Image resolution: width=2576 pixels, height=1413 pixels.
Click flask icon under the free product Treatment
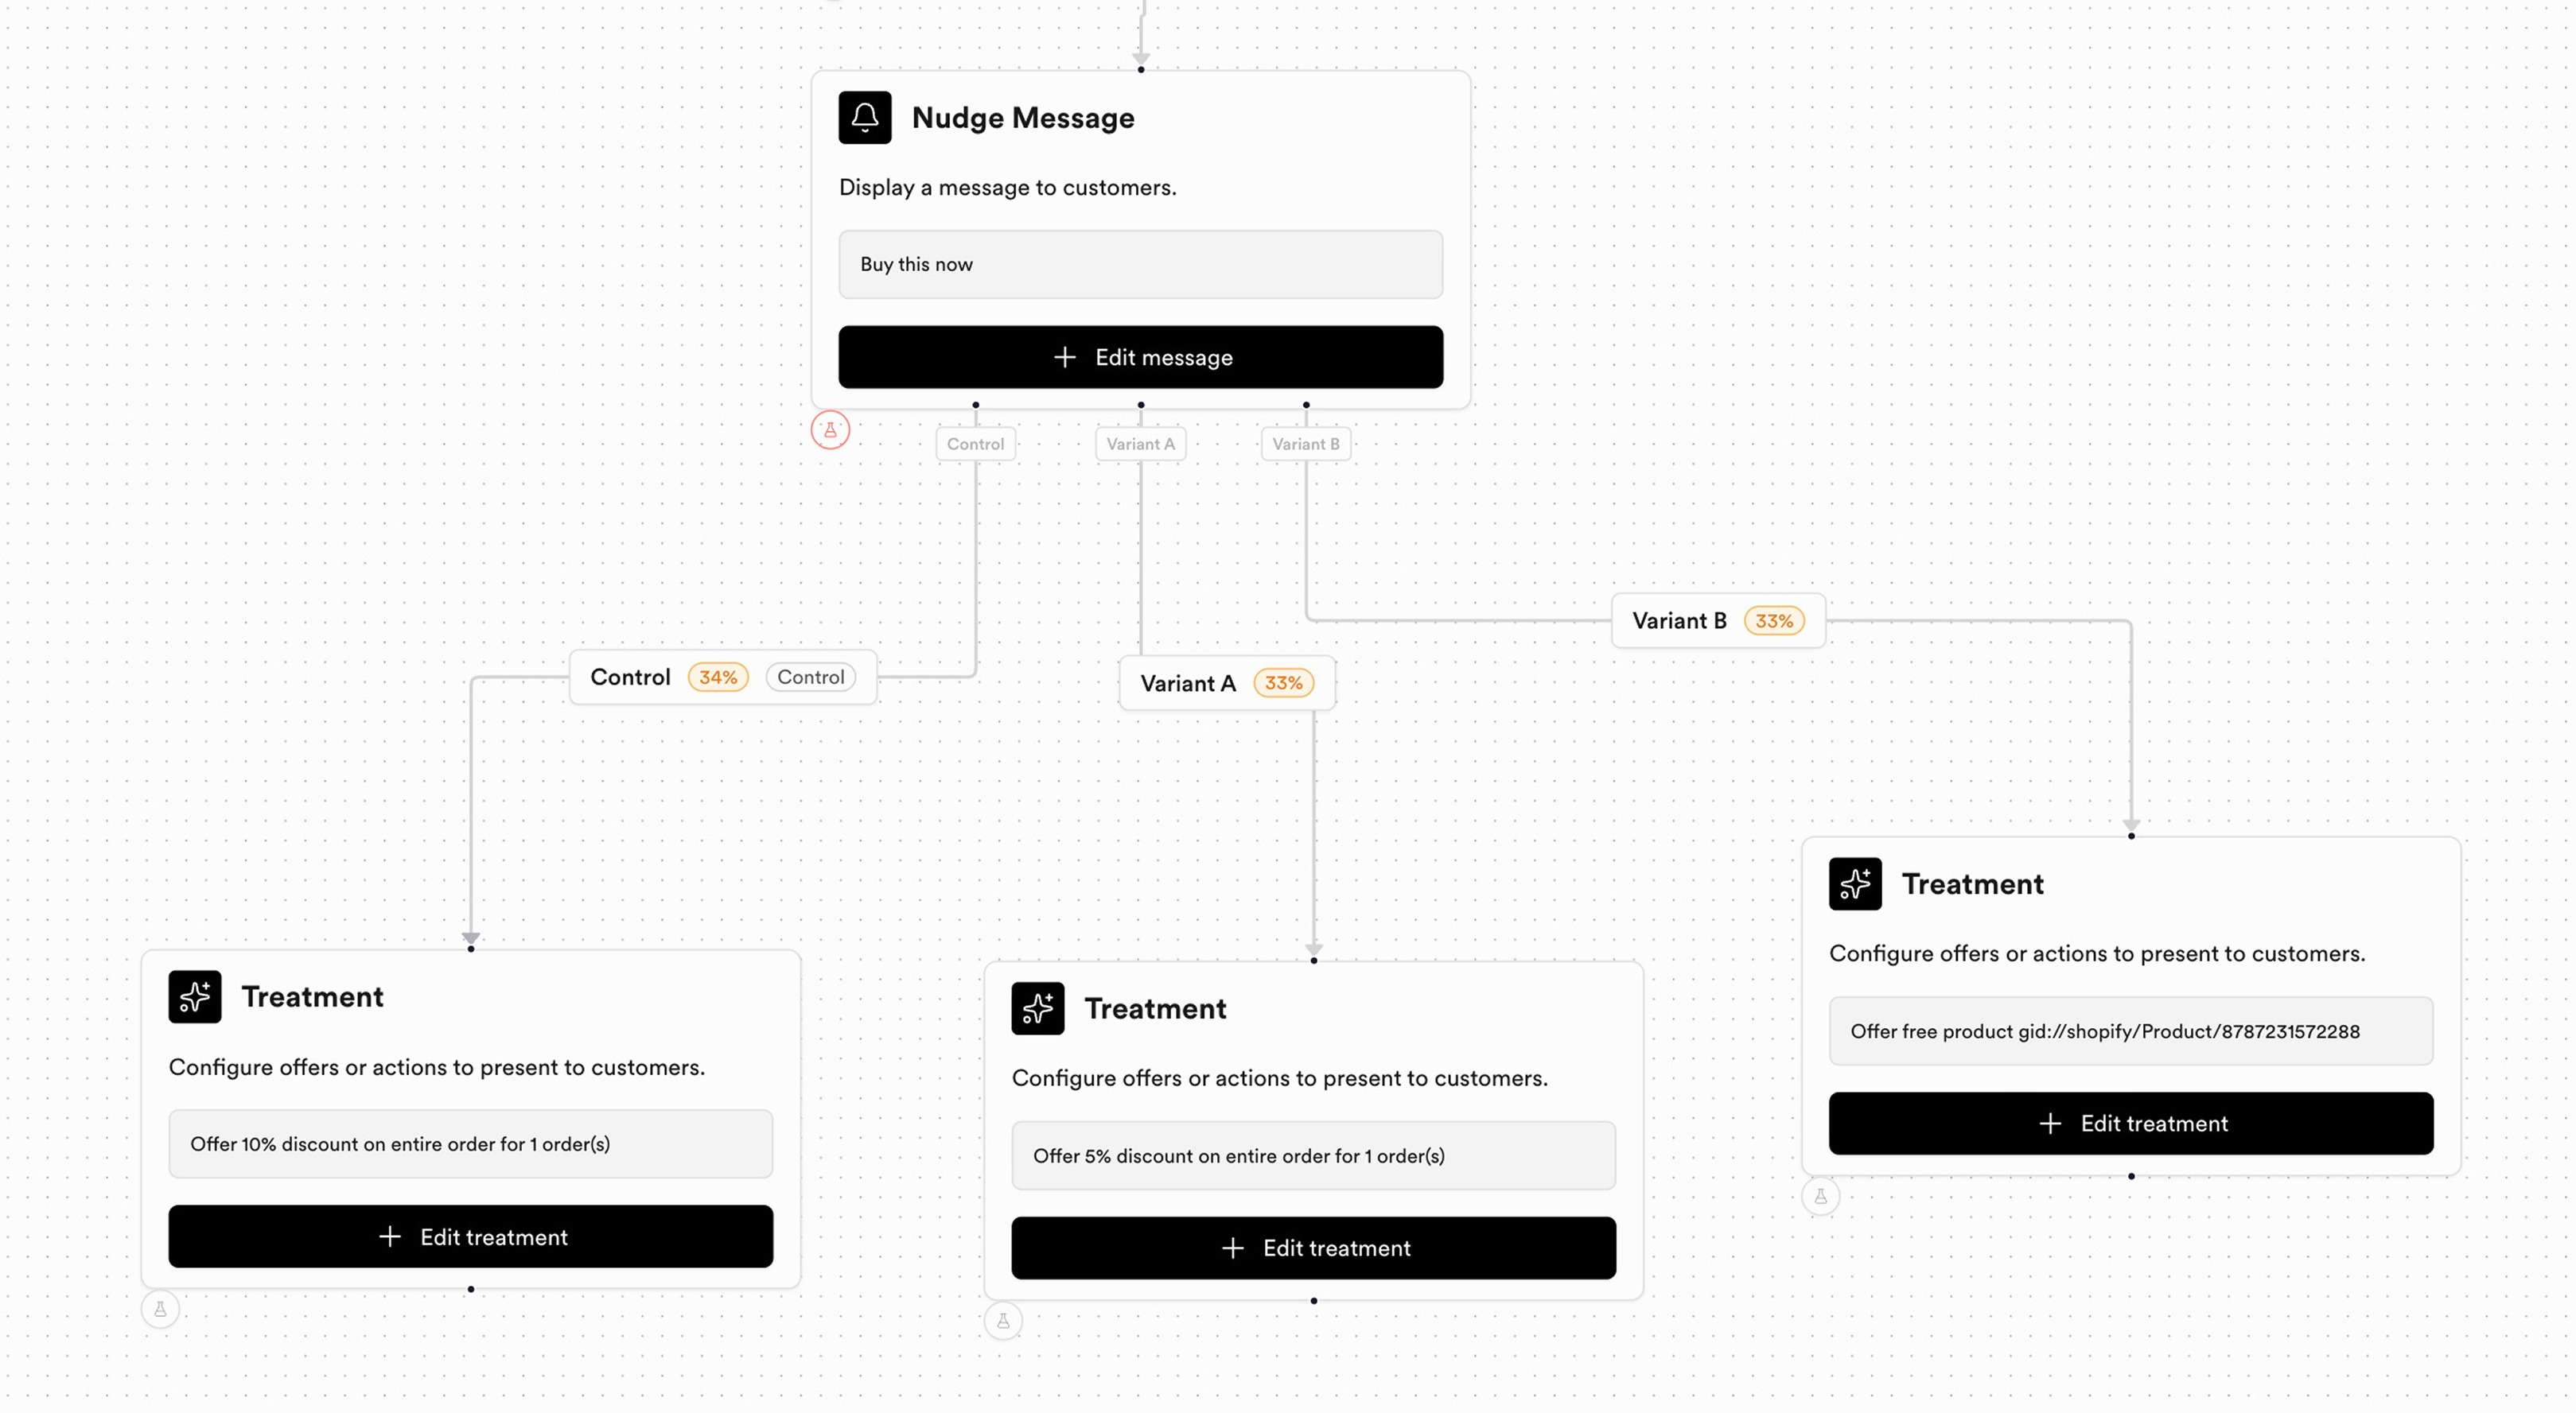point(1821,1196)
